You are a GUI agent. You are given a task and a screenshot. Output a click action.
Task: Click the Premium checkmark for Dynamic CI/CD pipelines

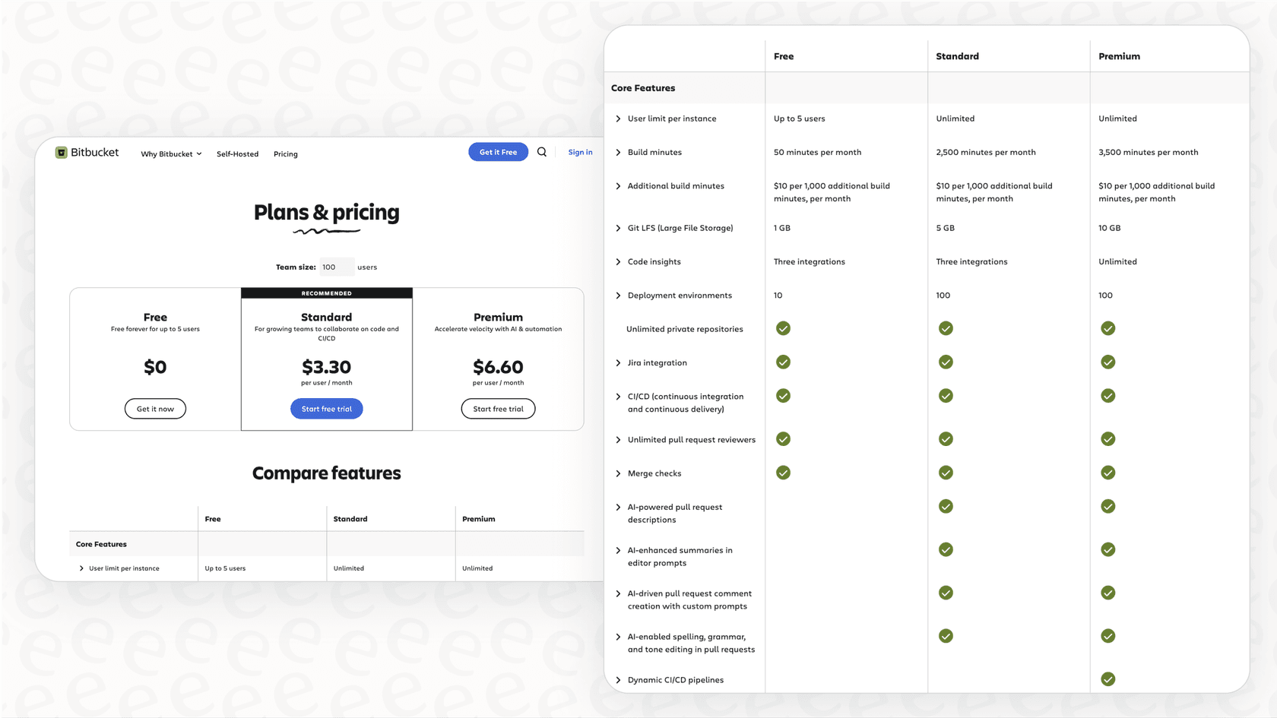click(x=1107, y=679)
